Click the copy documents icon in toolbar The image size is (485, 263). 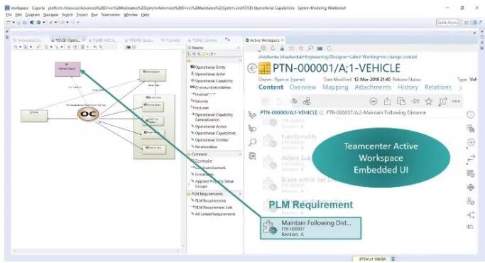click(x=401, y=102)
